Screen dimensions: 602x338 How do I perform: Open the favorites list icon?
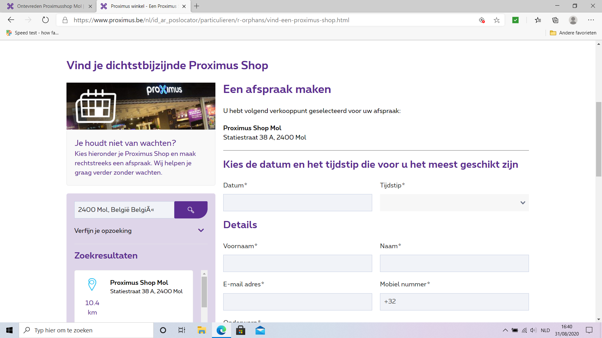click(x=538, y=20)
